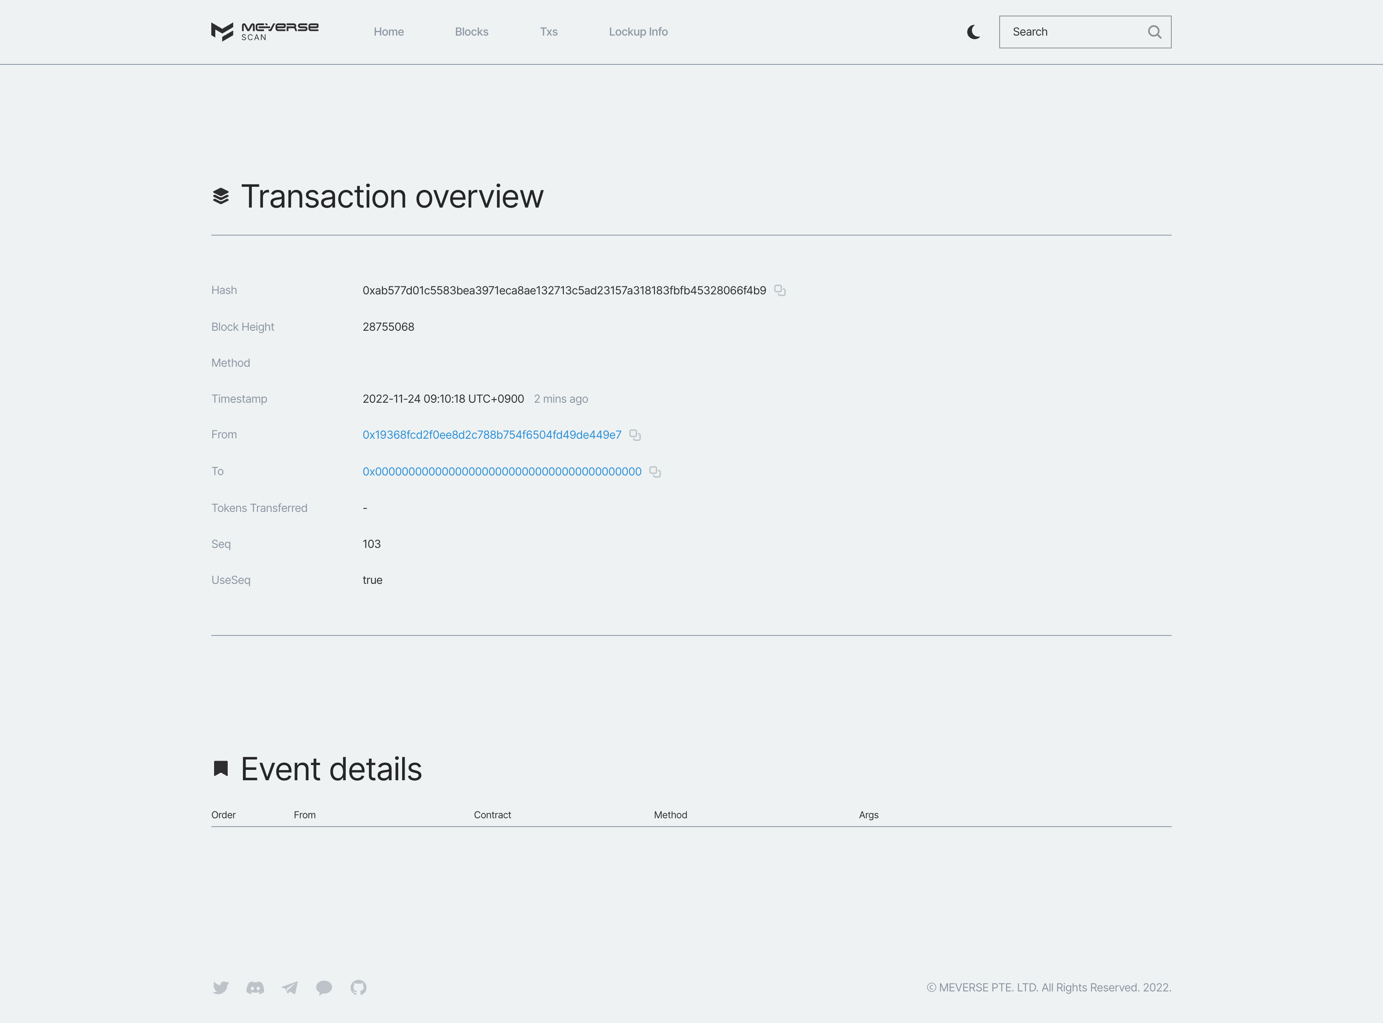Copy the From address

pyautogui.click(x=635, y=436)
